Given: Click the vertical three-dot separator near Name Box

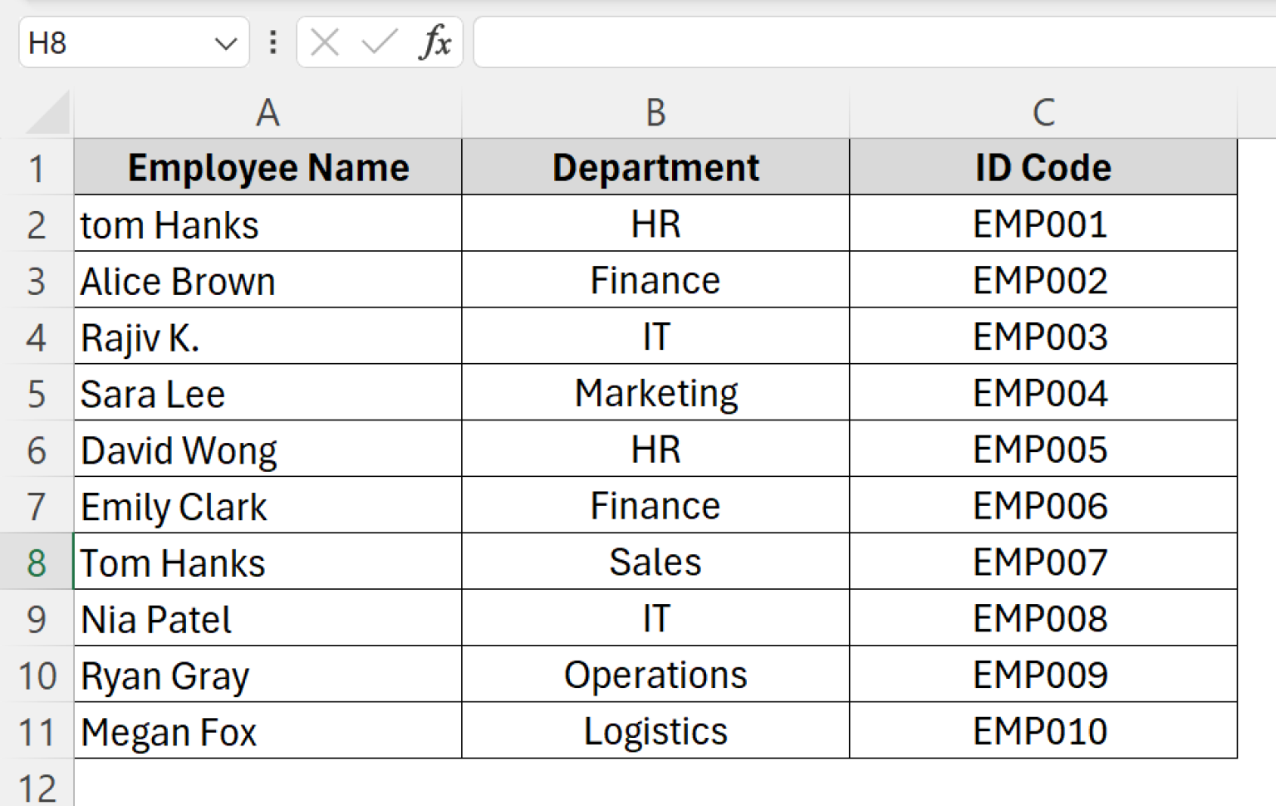Looking at the screenshot, I should pos(272,42).
